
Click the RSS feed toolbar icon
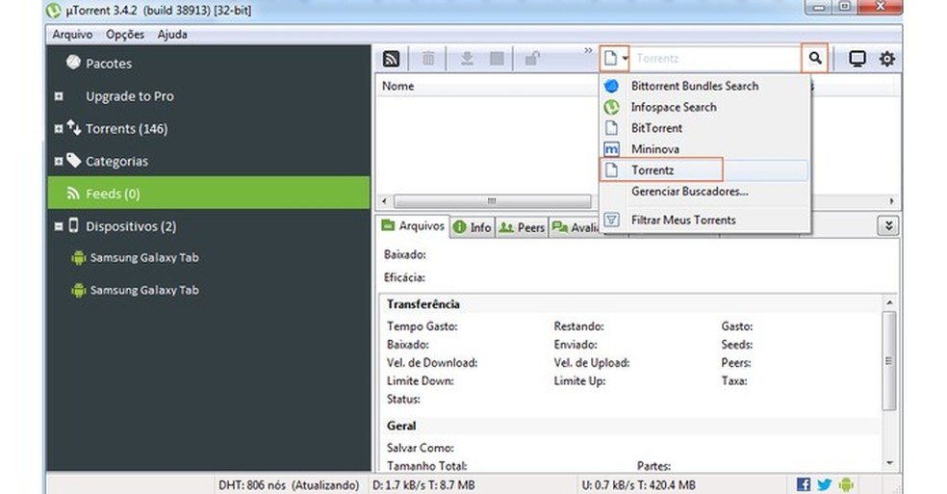[392, 59]
